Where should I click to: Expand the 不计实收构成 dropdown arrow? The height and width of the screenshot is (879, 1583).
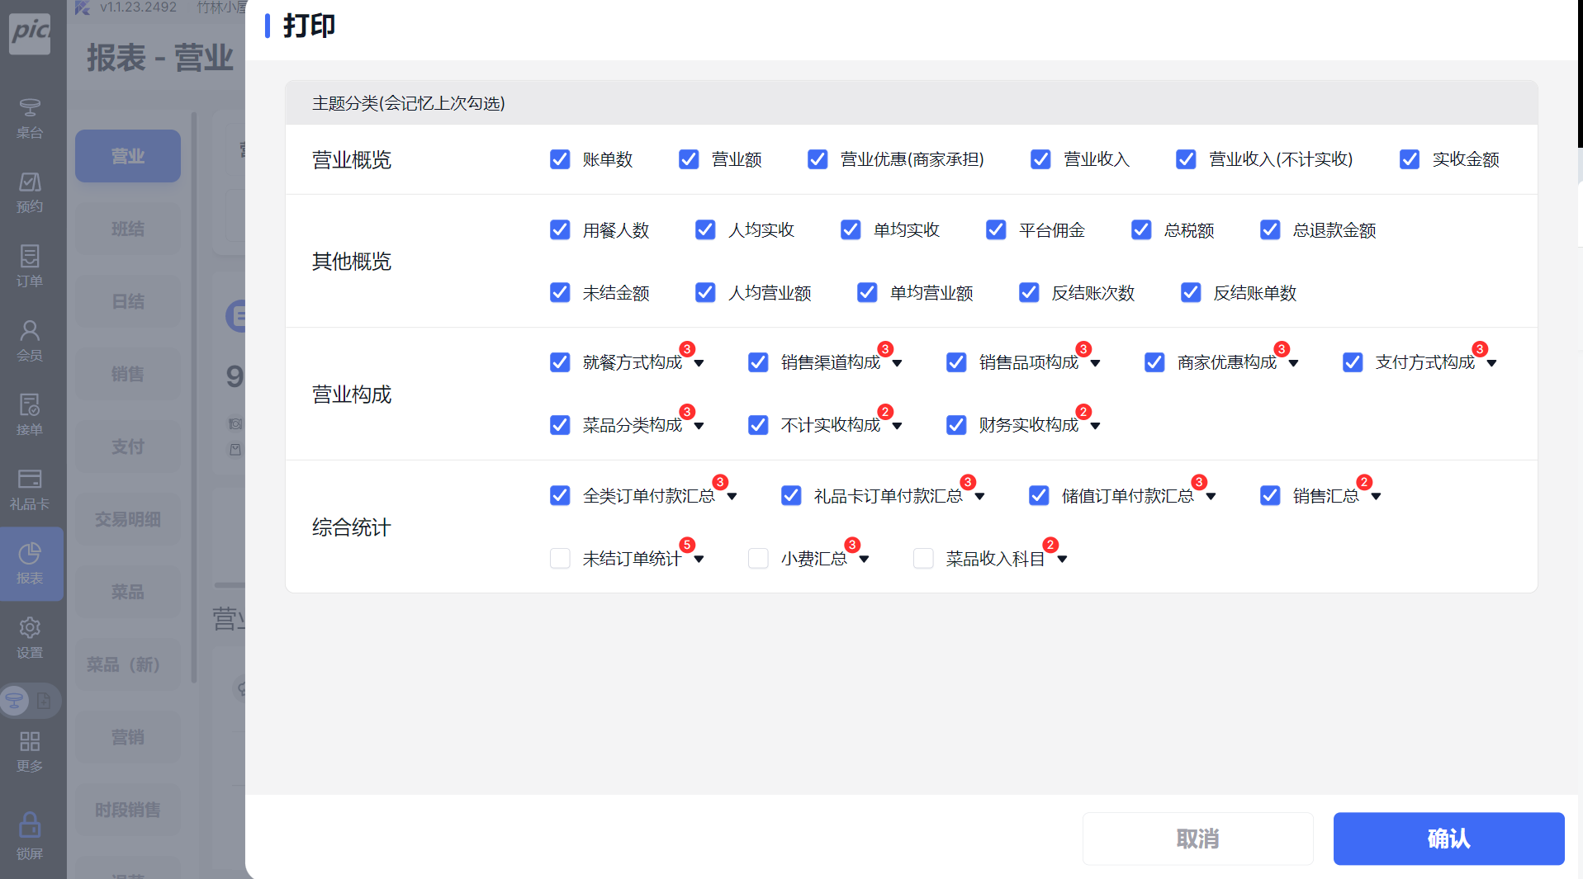[898, 426]
